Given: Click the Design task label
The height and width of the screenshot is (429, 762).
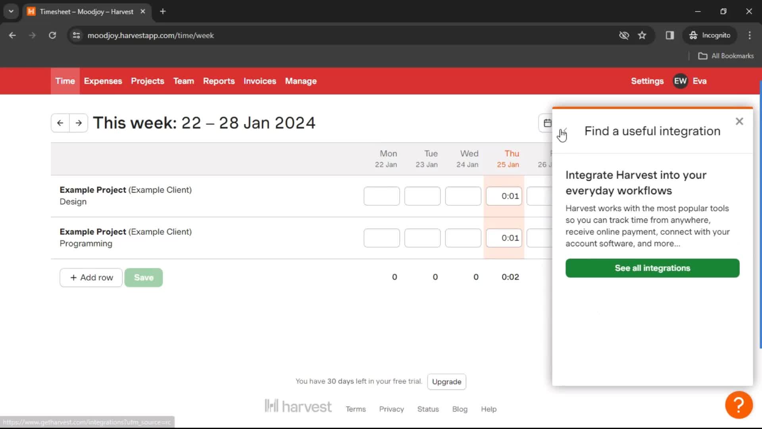Looking at the screenshot, I should [x=73, y=202].
